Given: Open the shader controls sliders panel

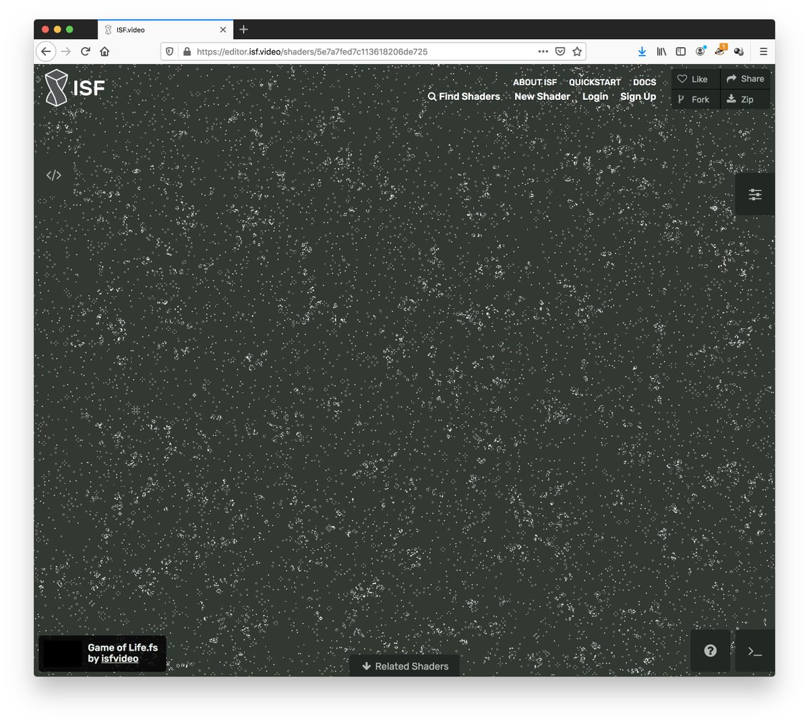Looking at the screenshot, I should (755, 194).
